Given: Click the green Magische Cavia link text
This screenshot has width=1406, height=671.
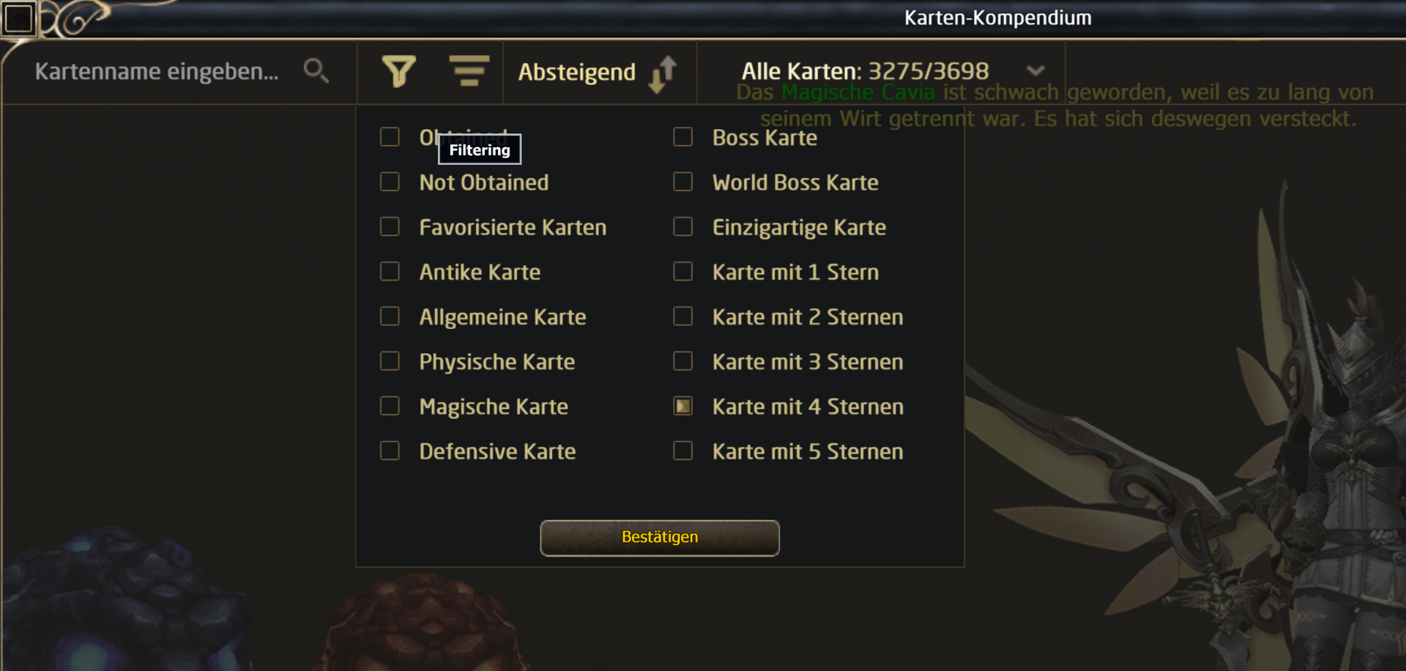Looking at the screenshot, I should coord(858,93).
